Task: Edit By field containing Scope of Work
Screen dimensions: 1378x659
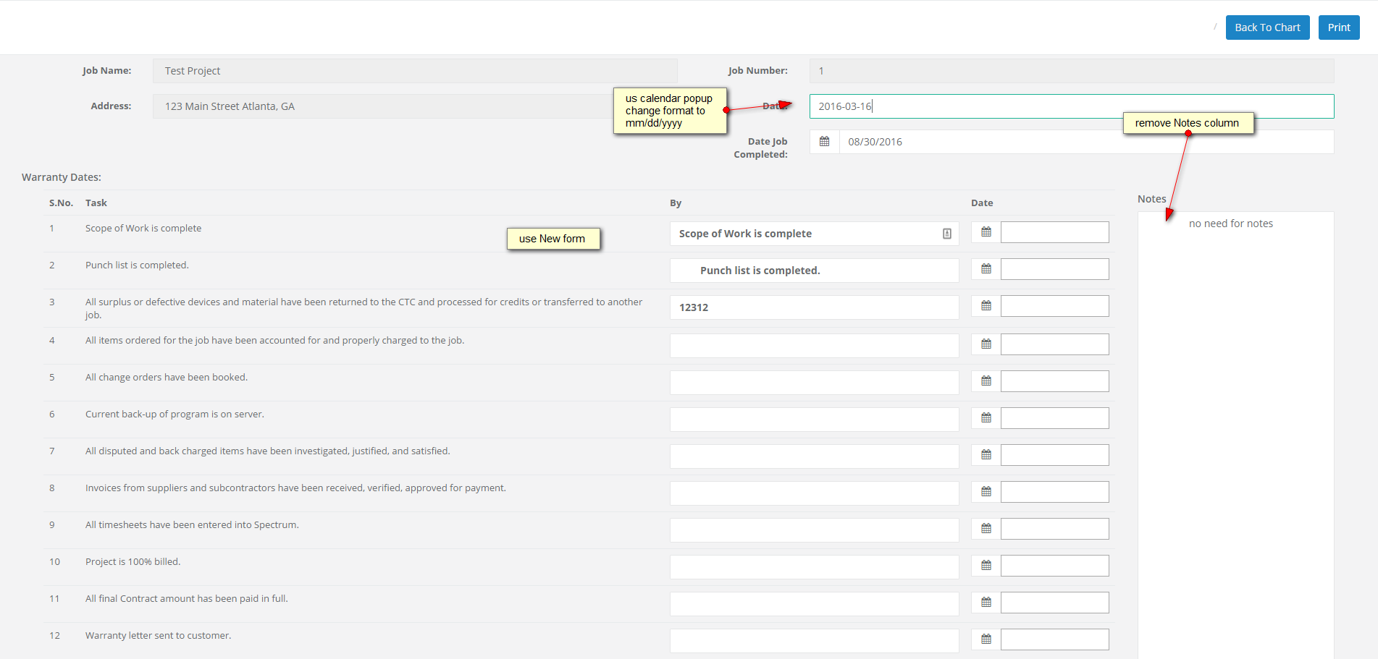Action: (814, 234)
